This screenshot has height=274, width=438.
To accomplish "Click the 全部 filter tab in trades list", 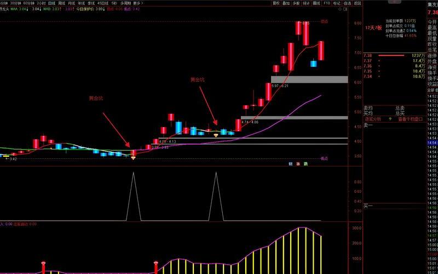I will point(431,90).
